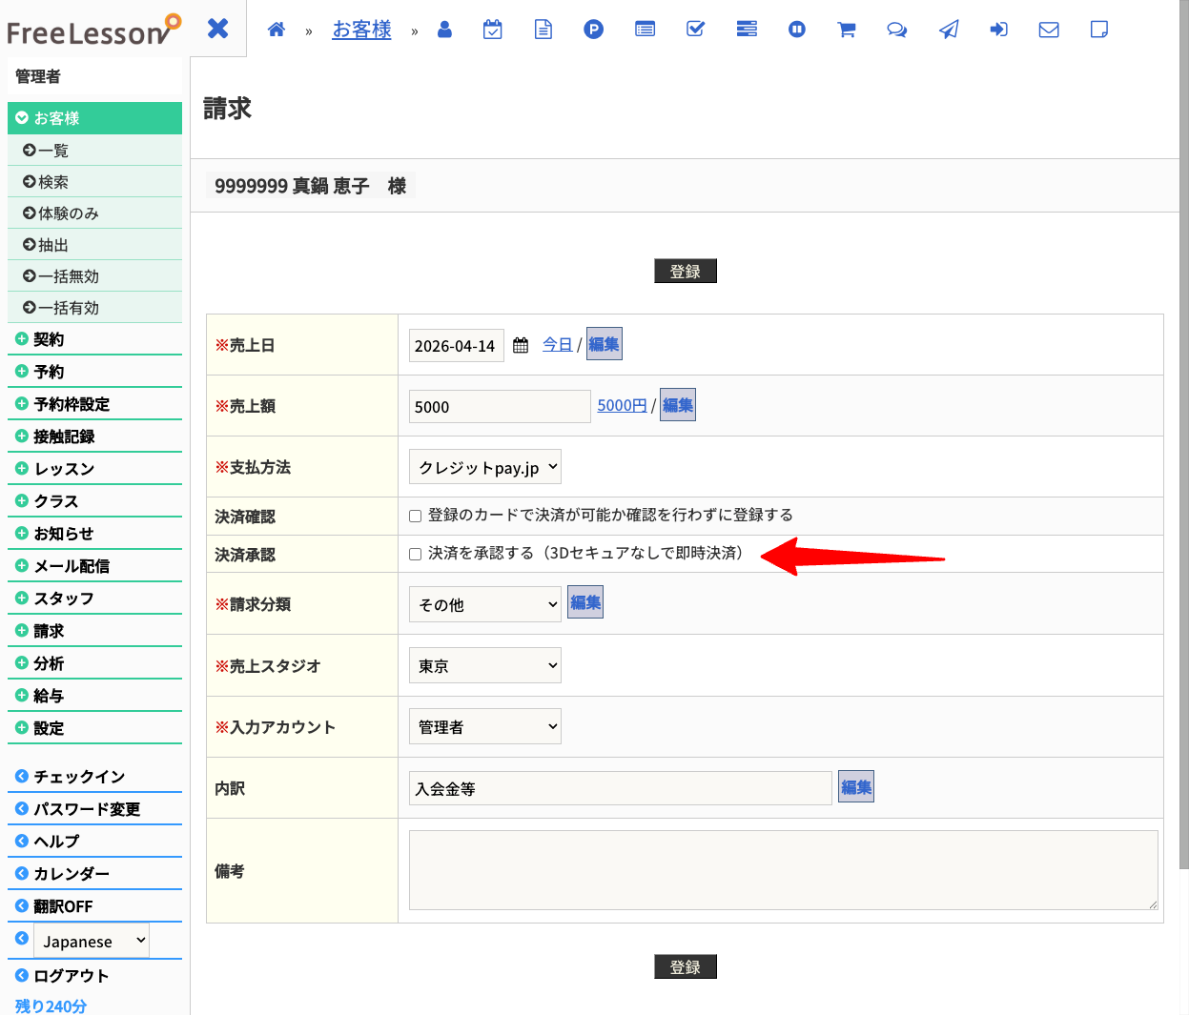Click the shopping cart icon
The width and height of the screenshot is (1189, 1015).
[x=846, y=30]
